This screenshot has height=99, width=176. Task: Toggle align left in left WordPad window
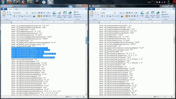pos(39,16)
